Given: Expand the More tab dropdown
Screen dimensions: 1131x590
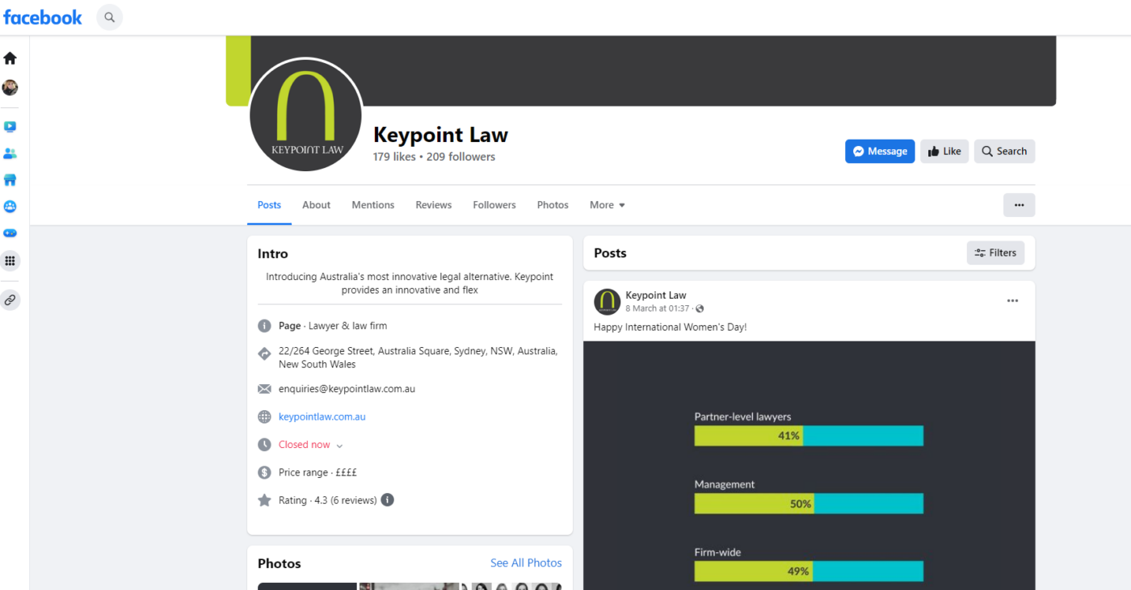Looking at the screenshot, I should 608,205.
